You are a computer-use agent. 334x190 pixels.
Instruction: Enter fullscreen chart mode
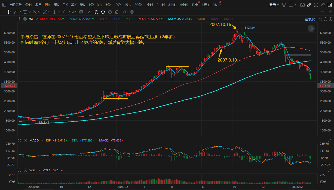pyautogui.click(x=316, y=5)
